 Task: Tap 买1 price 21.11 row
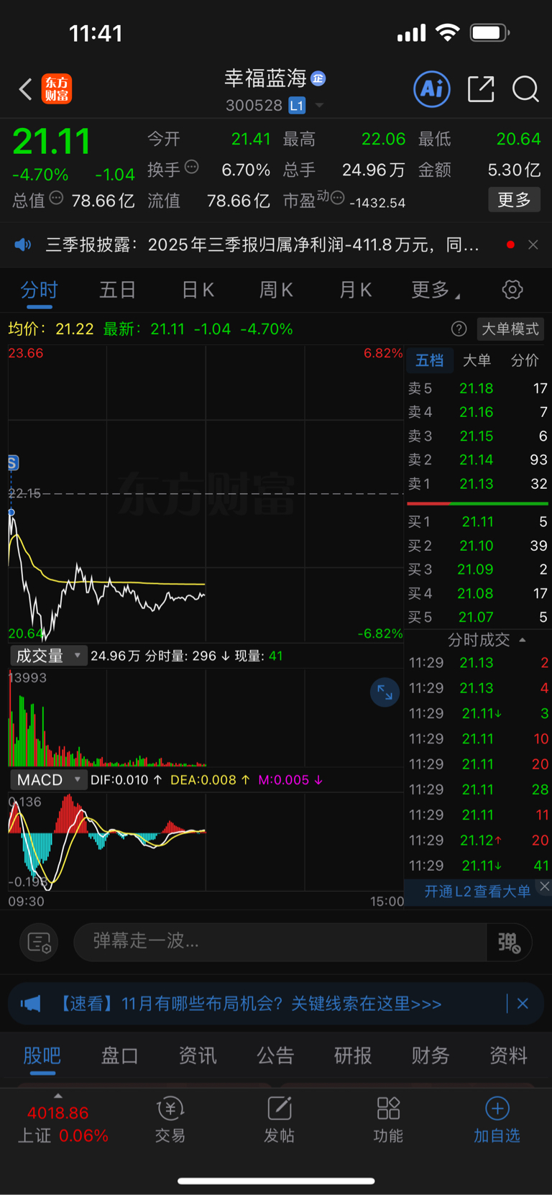tap(477, 522)
